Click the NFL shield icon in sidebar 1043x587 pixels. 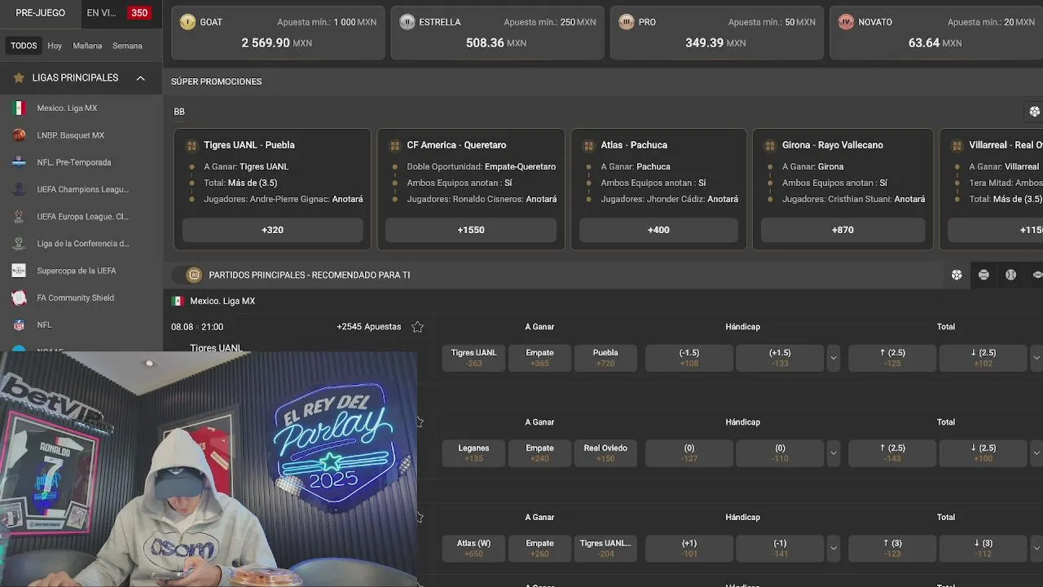(19, 324)
